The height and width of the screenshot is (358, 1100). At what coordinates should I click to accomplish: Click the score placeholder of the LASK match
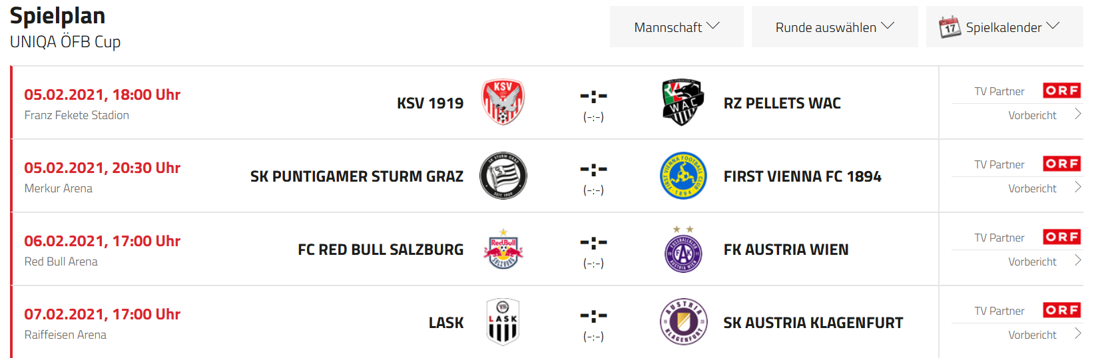[x=593, y=324]
